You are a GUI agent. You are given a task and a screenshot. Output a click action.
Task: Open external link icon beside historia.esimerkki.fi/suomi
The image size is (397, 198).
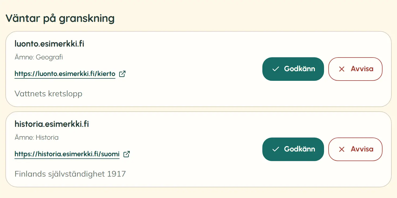[127, 154]
